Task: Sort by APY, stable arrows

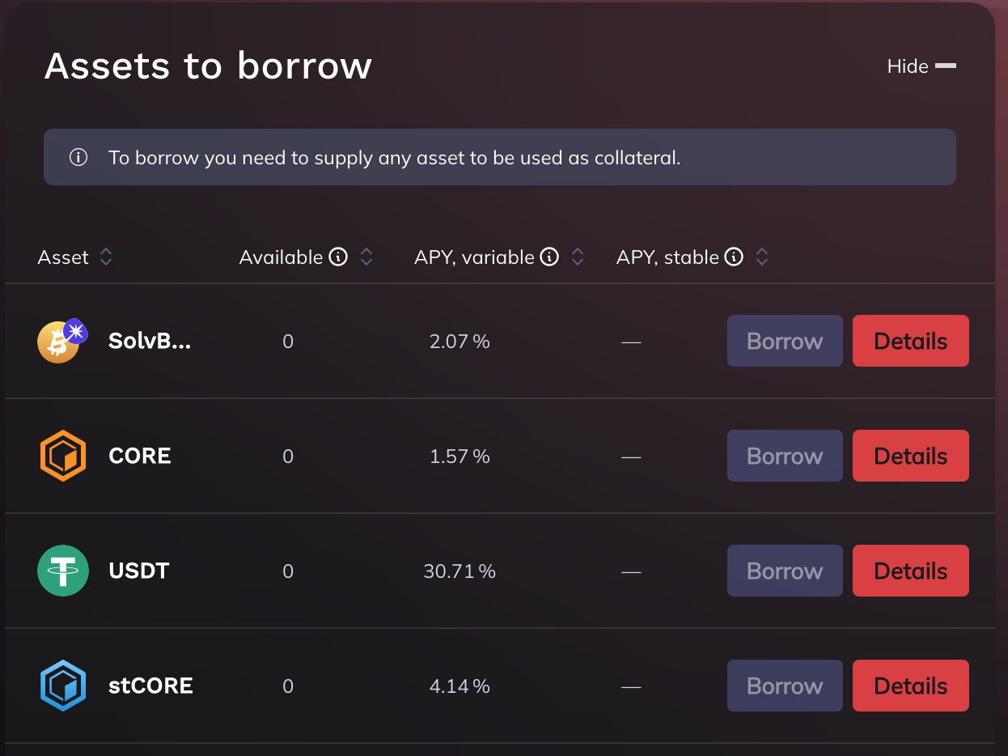Action: pyautogui.click(x=761, y=257)
